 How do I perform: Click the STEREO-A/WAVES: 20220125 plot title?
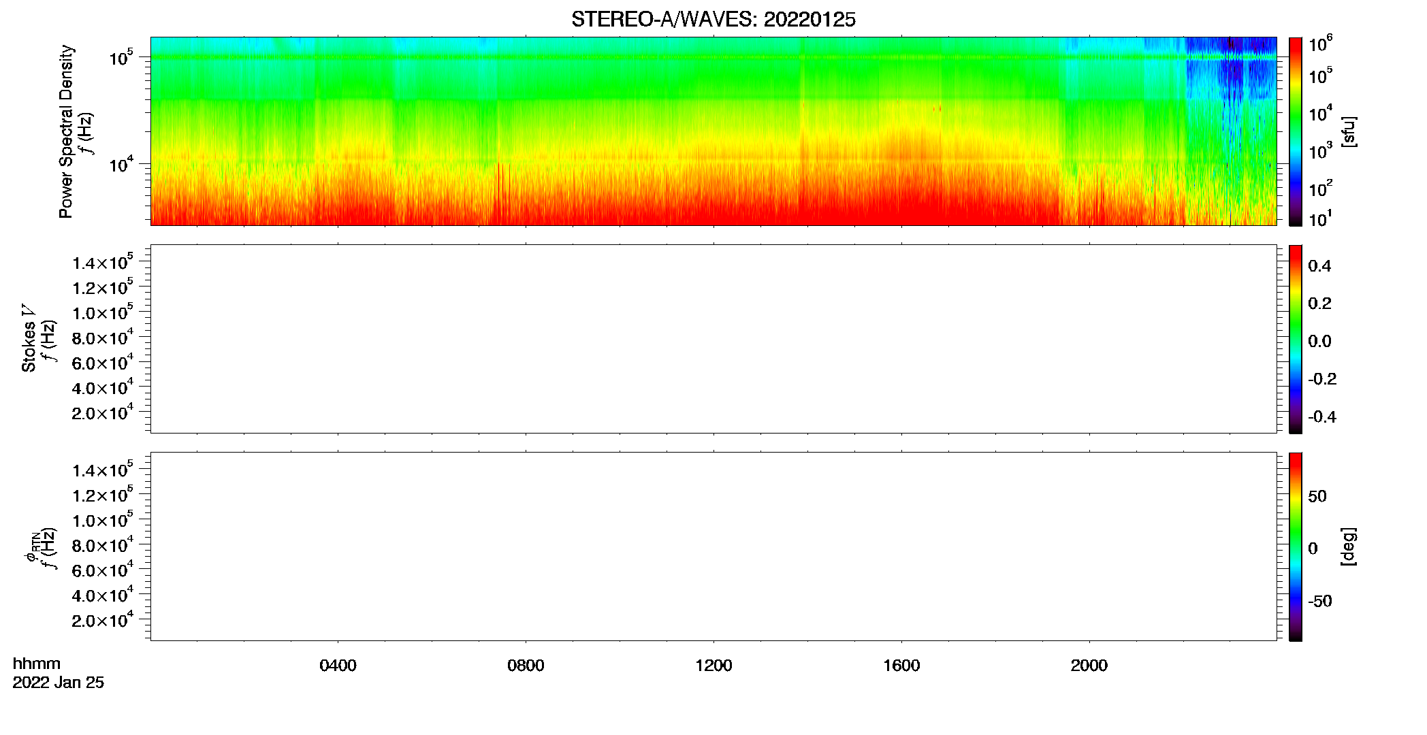click(713, 20)
